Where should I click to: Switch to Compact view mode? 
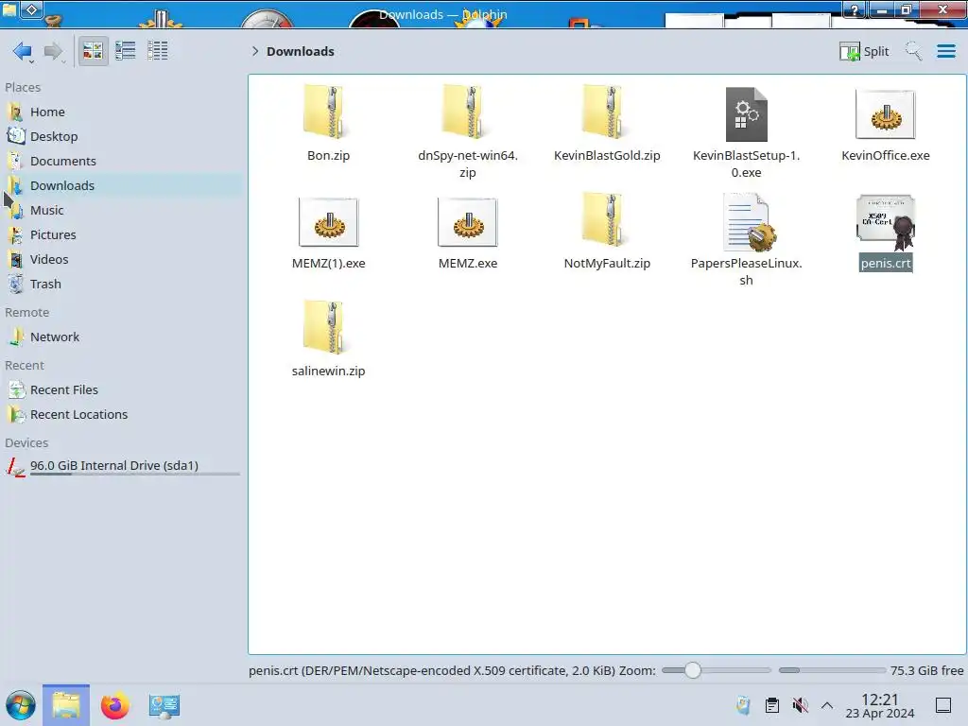click(126, 51)
